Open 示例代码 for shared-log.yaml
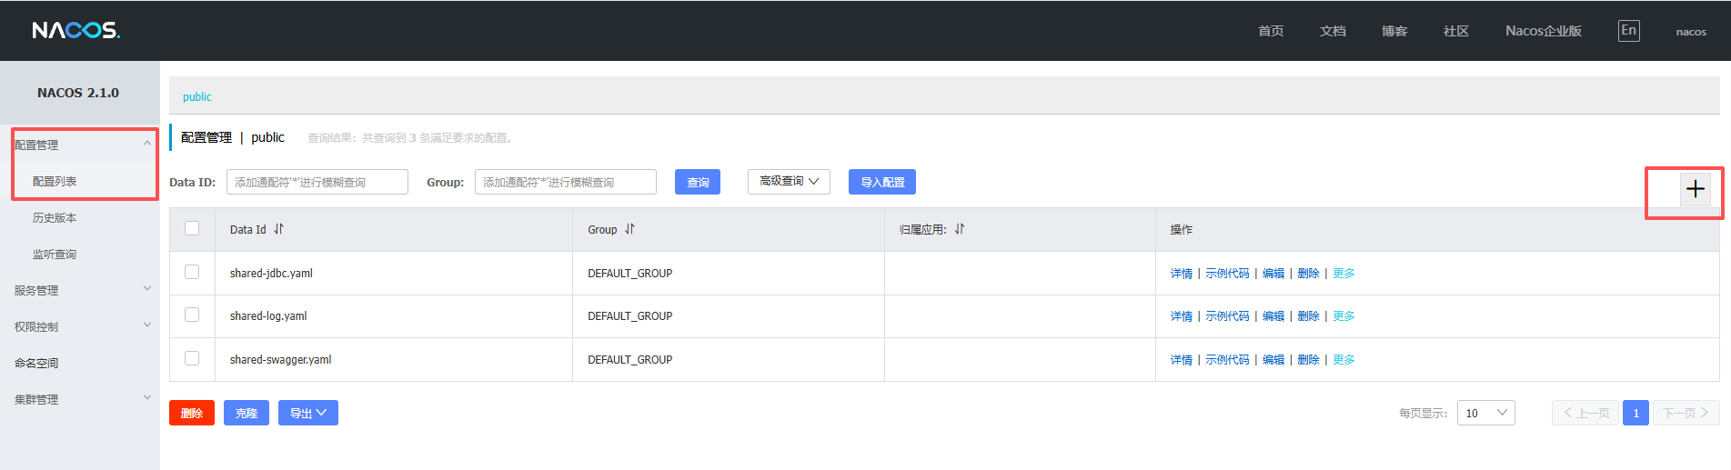The width and height of the screenshot is (1731, 470). (x=1227, y=316)
